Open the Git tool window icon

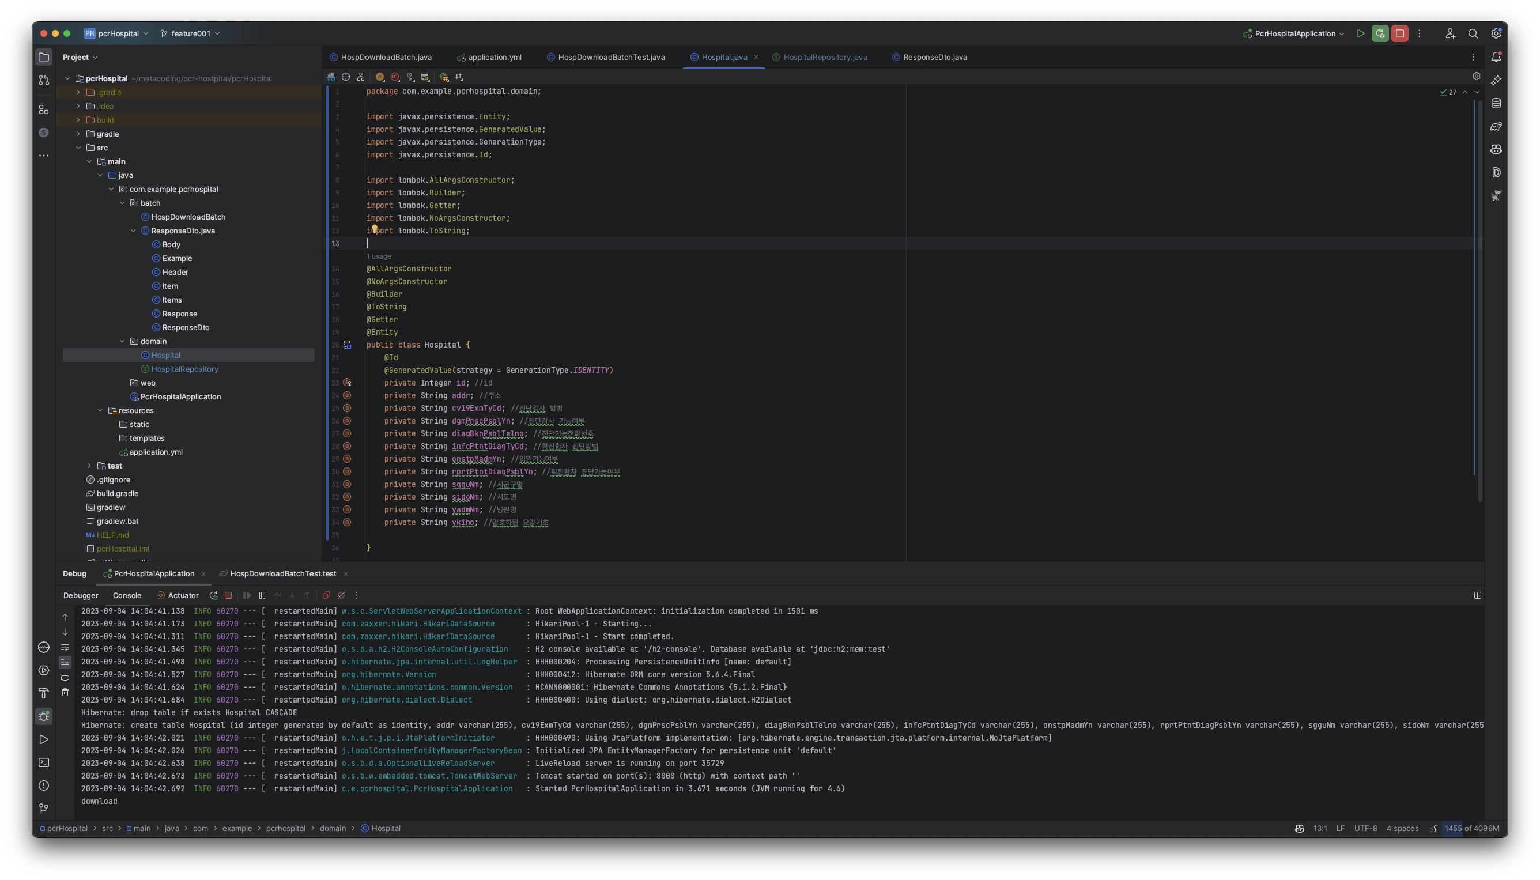tap(44, 808)
